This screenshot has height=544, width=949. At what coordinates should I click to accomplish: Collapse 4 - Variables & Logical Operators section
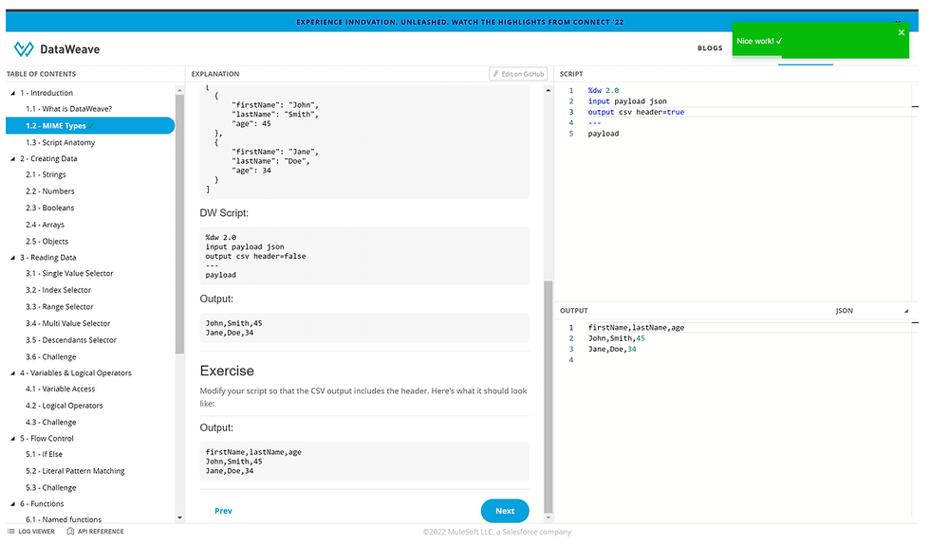[x=12, y=373]
